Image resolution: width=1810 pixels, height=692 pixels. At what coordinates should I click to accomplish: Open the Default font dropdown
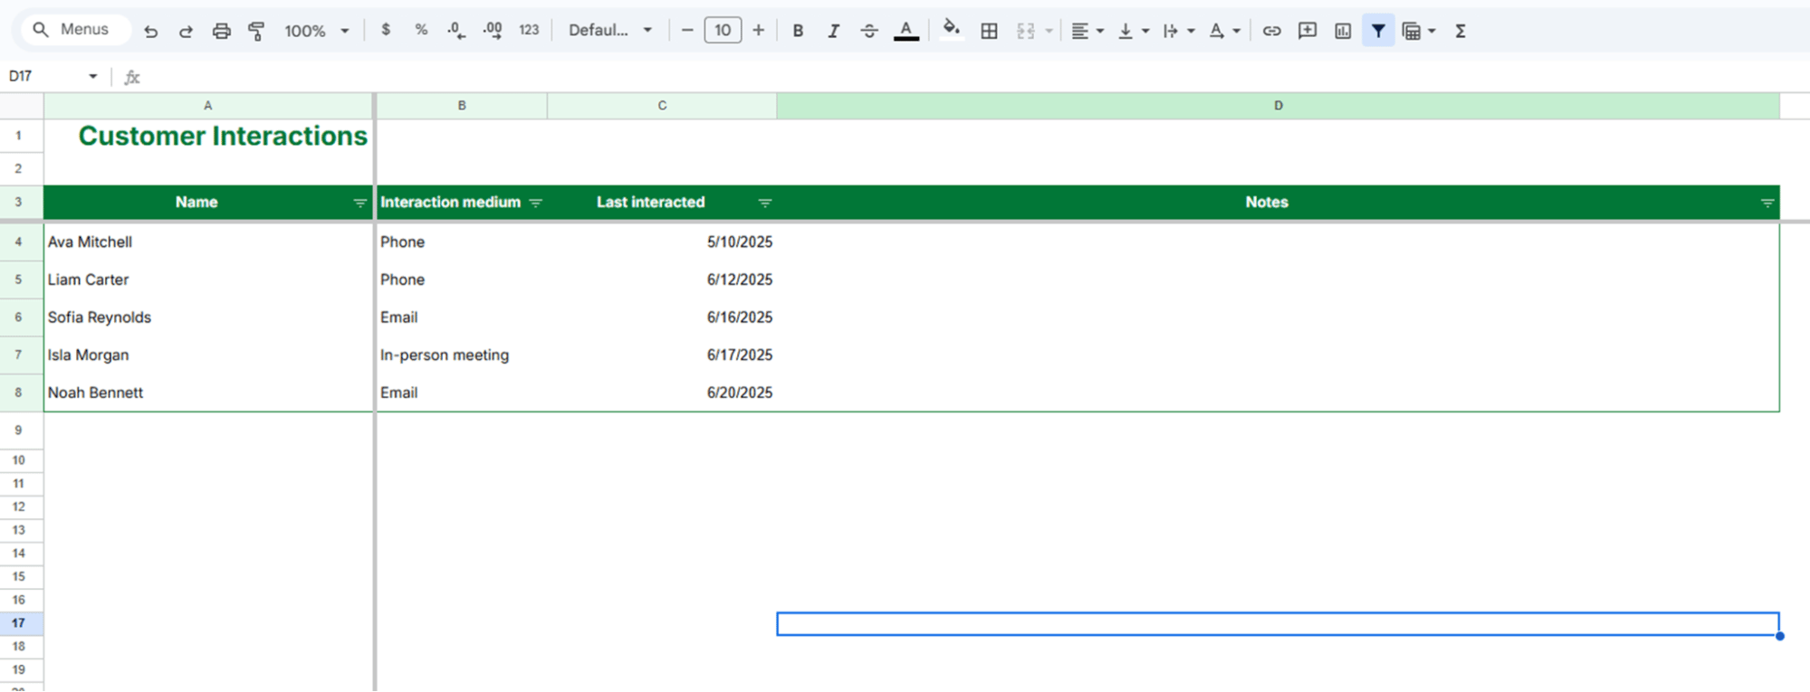click(x=610, y=30)
